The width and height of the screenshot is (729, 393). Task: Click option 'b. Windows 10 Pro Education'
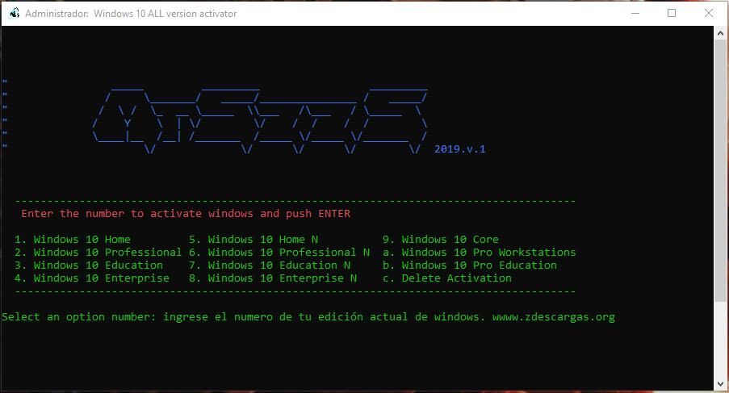pos(470,265)
